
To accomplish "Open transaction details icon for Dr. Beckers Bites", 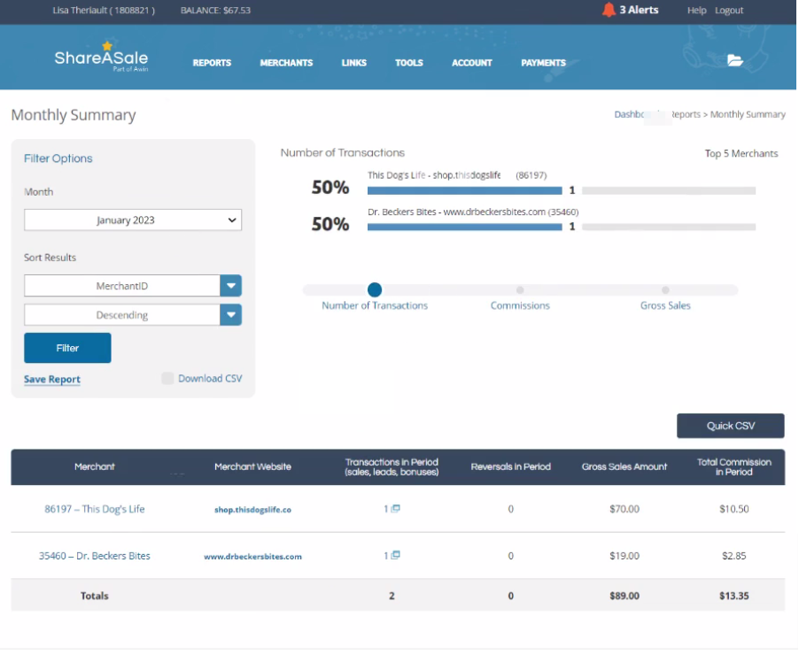I will click(395, 555).
